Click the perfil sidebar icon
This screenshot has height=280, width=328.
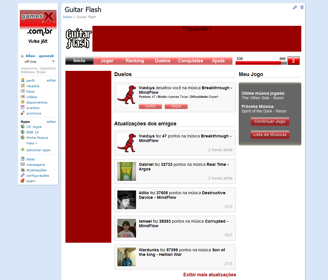23,80
